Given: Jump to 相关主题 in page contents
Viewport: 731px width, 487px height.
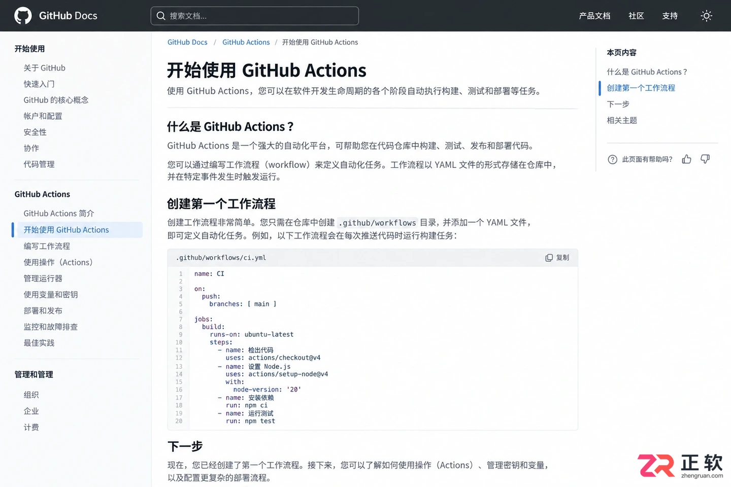Looking at the screenshot, I should point(622,120).
